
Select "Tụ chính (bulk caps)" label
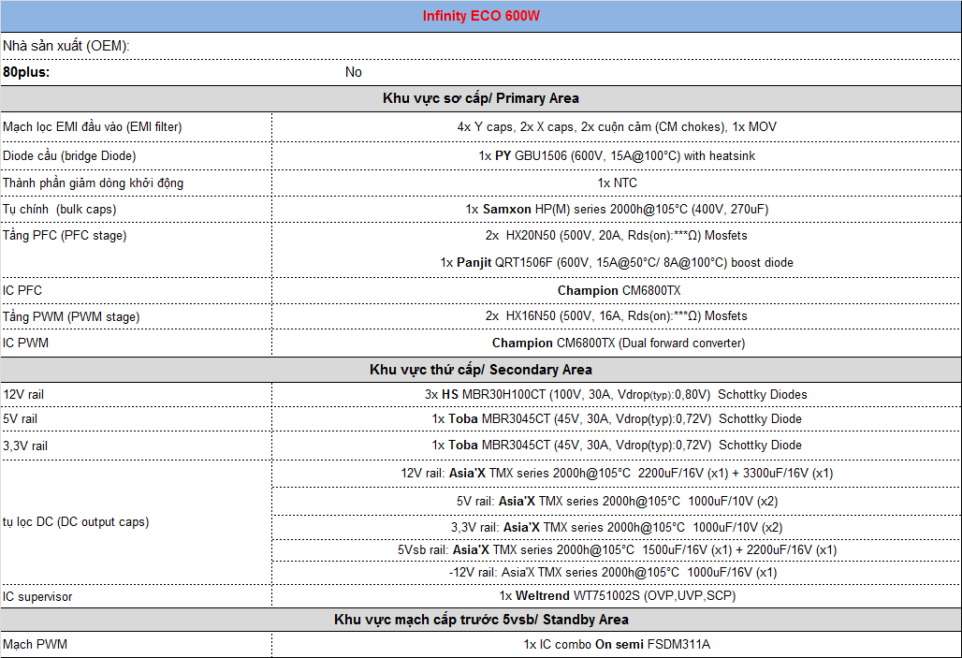point(60,210)
